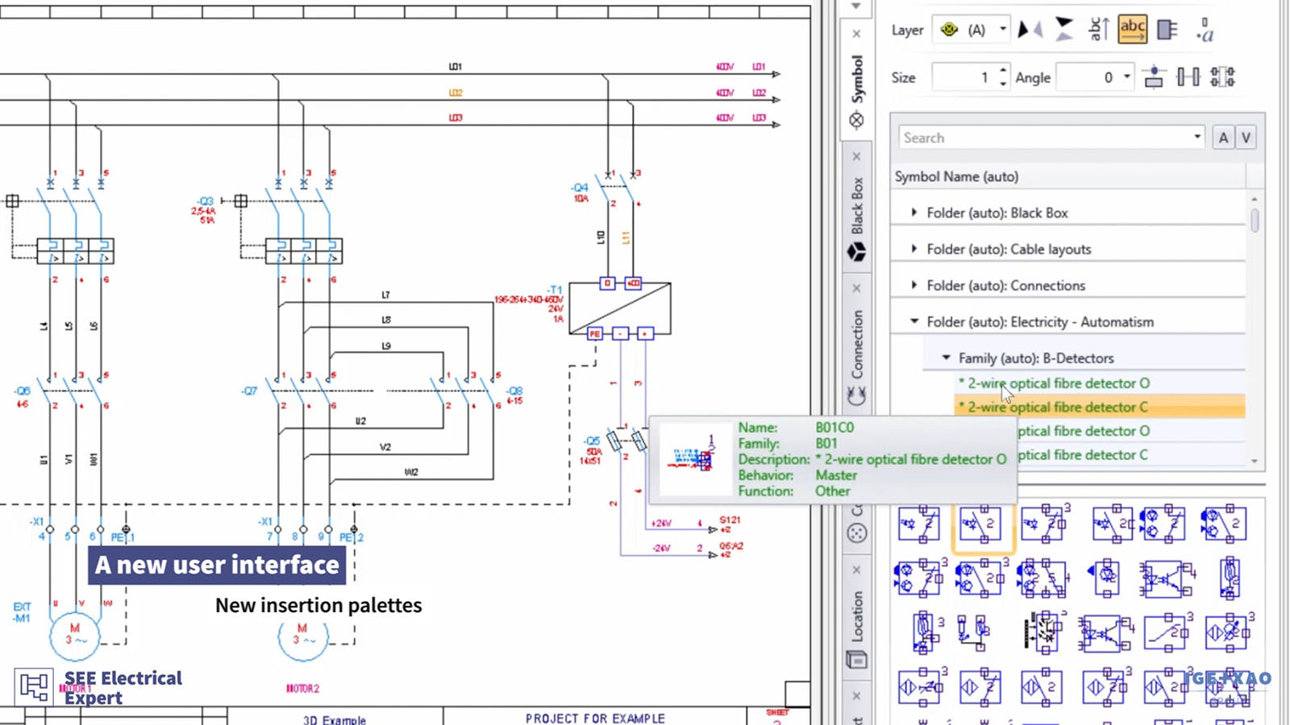Click the 'V' button next to Search
Viewport: 1290px width, 725px height.
coord(1246,138)
